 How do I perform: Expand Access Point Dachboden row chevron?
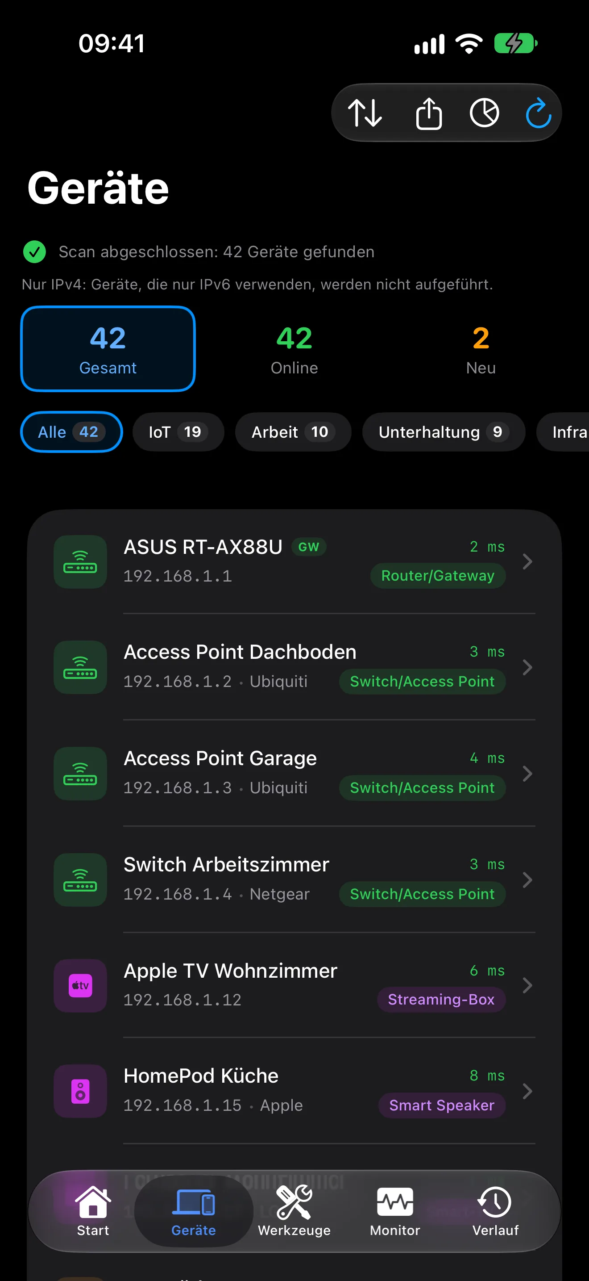click(x=527, y=667)
